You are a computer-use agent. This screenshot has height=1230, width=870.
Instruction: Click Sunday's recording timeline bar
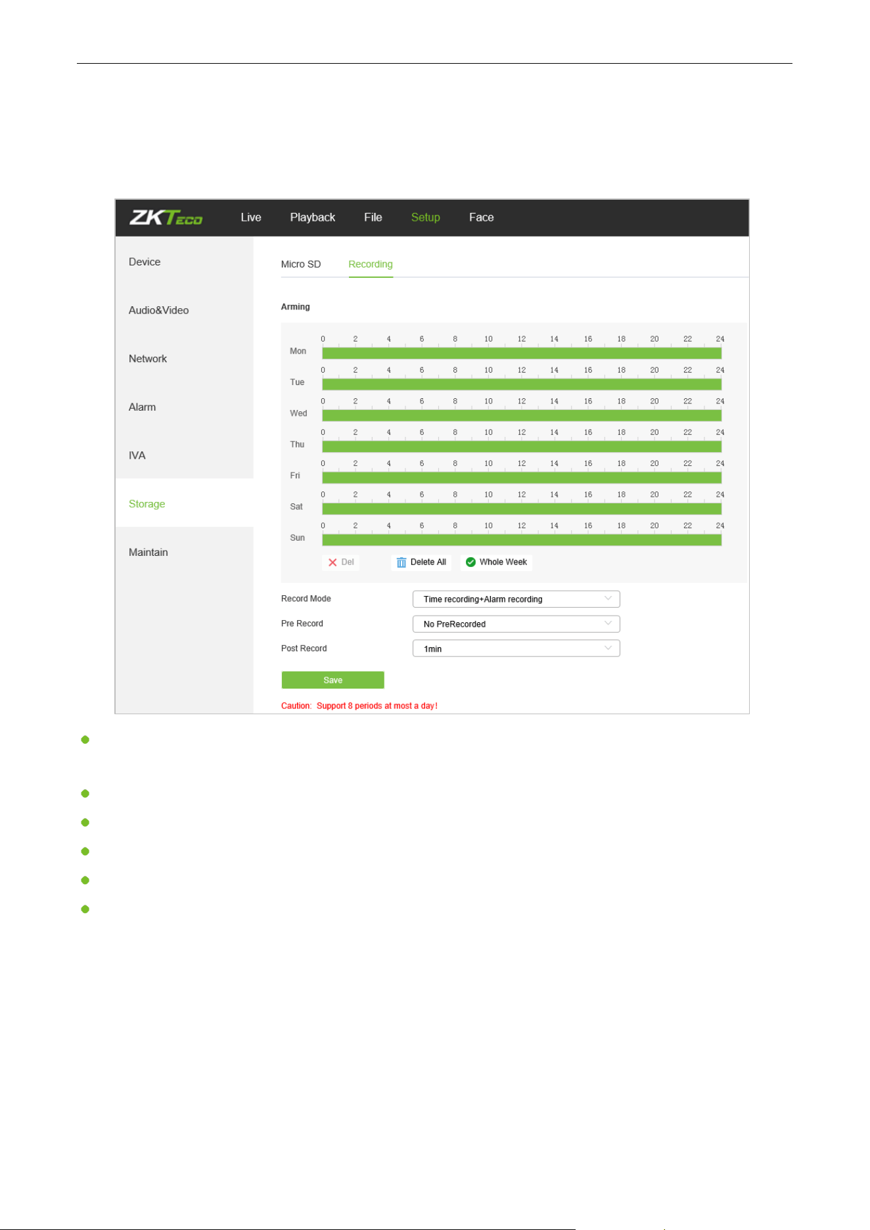point(522,539)
